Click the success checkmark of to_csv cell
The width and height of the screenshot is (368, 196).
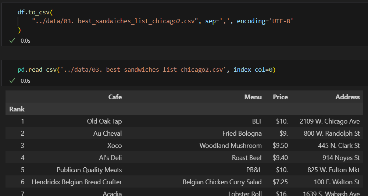[x=12, y=40]
